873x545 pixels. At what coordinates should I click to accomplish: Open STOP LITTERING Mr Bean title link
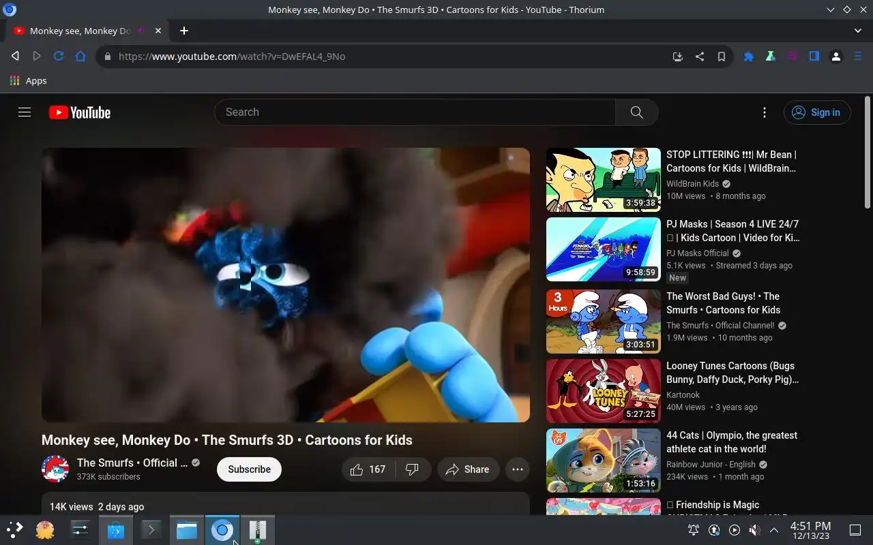pos(731,161)
